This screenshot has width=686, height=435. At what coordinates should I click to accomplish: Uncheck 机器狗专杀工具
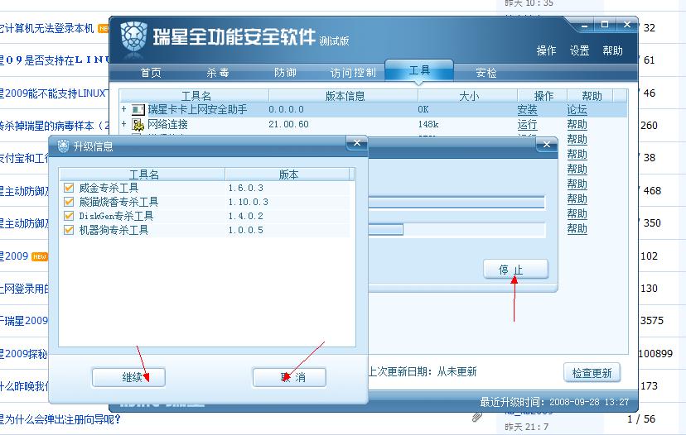[x=69, y=230]
